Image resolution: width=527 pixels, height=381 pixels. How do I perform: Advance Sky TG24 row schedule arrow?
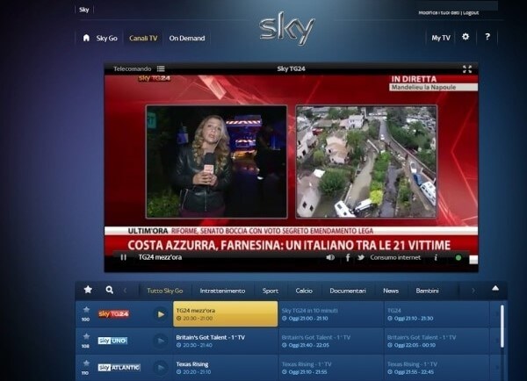(496, 313)
